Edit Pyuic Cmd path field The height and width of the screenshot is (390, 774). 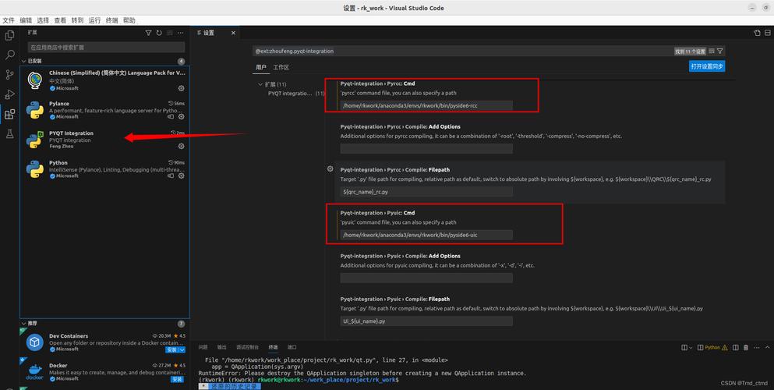pos(426,235)
